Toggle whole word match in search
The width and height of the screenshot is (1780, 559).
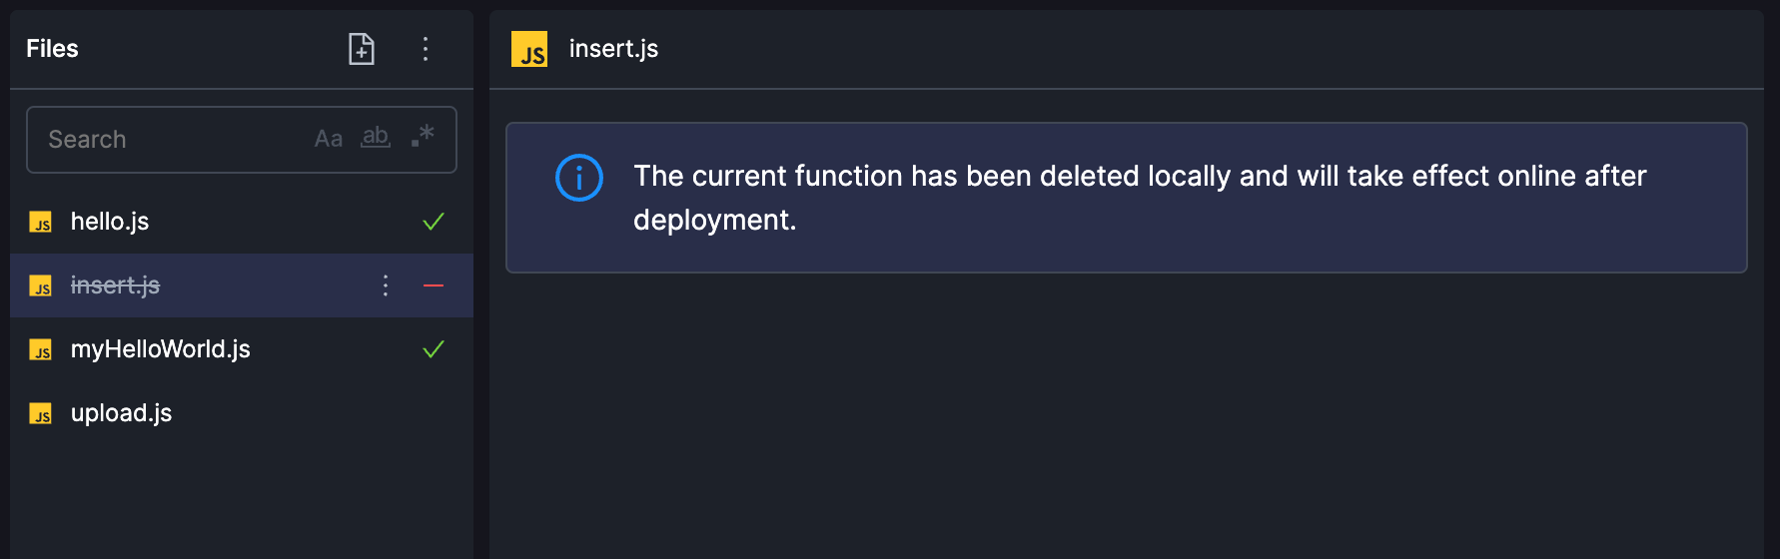pyautogui.click(x=376, y=138)
